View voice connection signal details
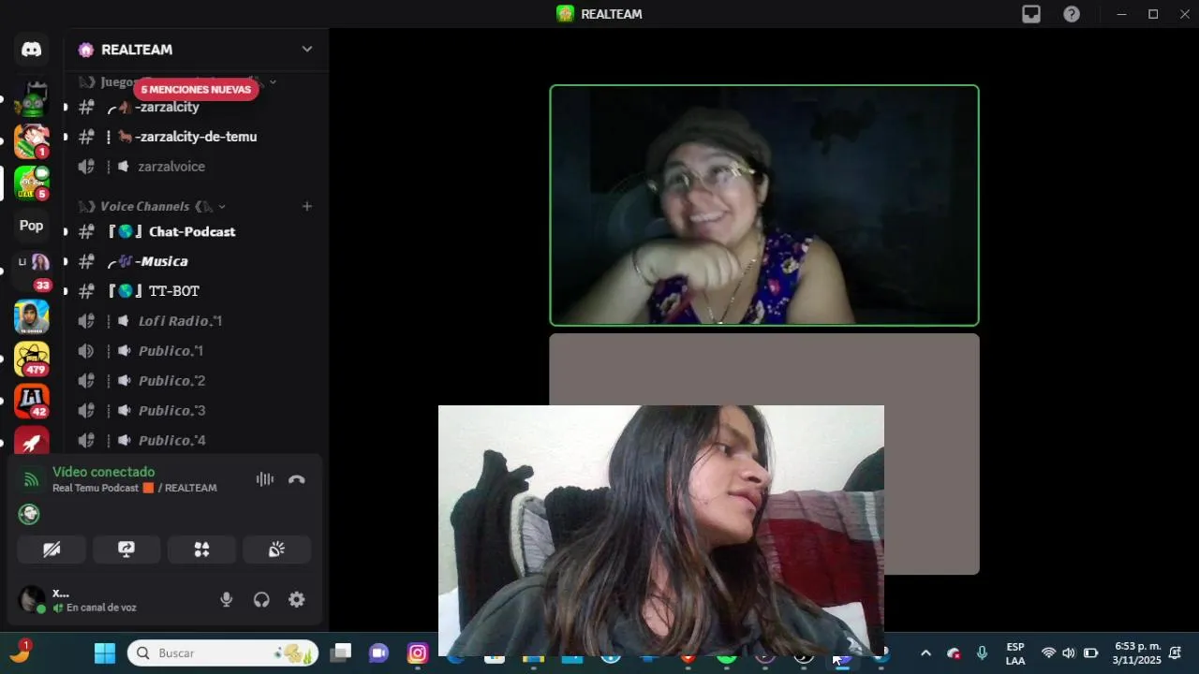This screenshot has width=1199, height=674. tap(31, 479)
